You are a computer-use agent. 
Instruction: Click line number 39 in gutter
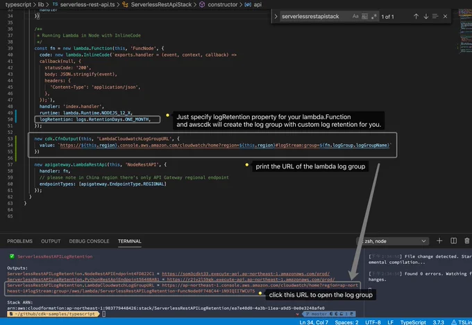click(x=10, y=48)
